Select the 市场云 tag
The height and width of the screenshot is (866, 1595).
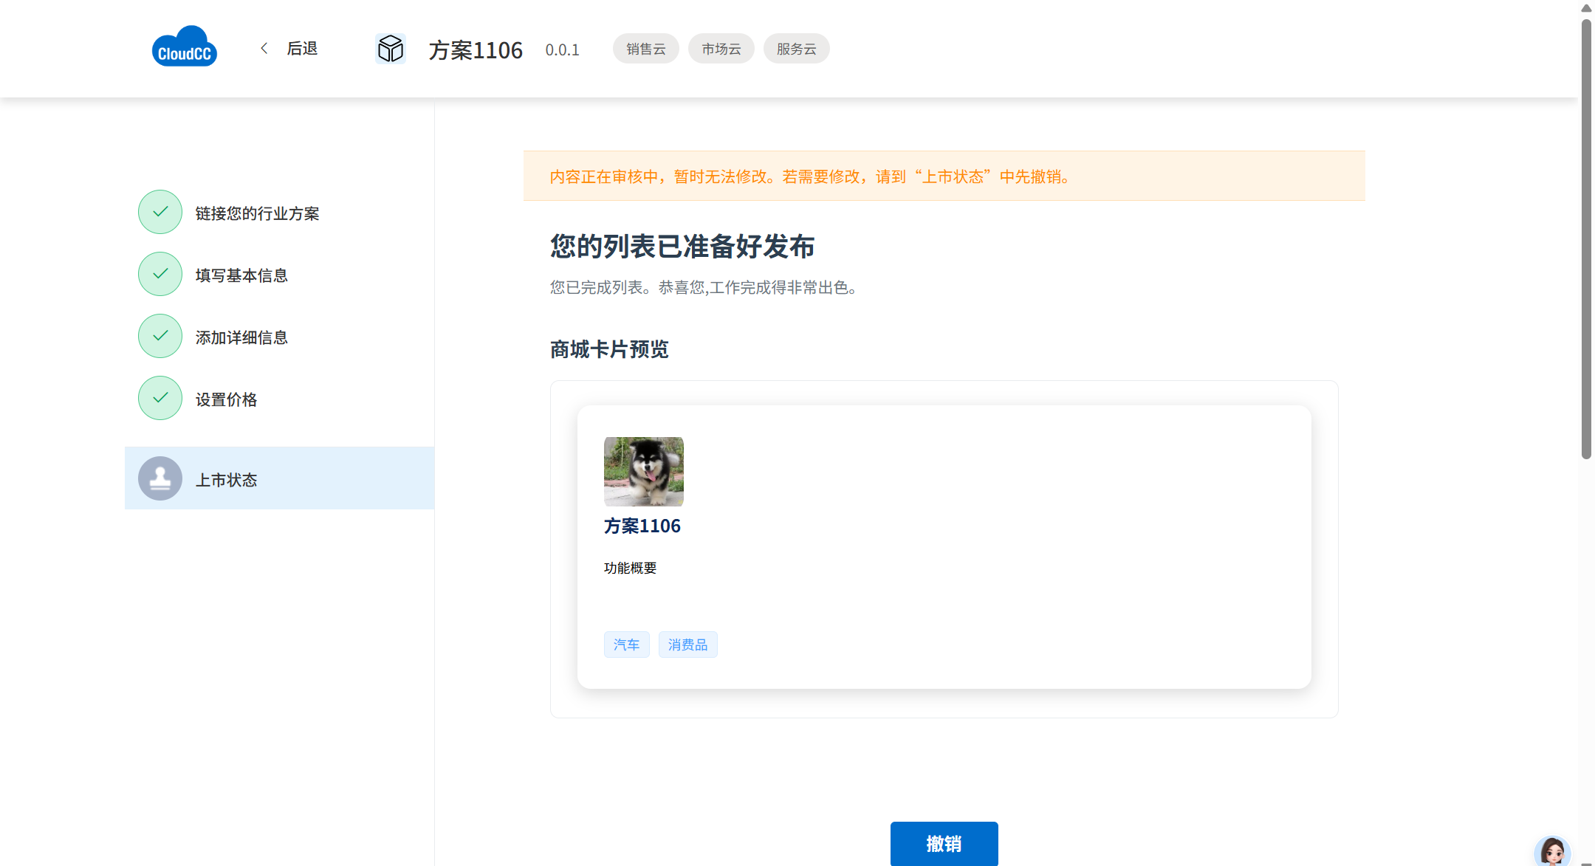point(721,49)
